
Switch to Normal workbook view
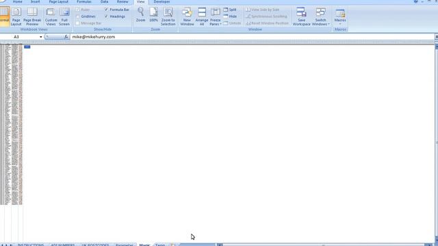pos(5,16)
